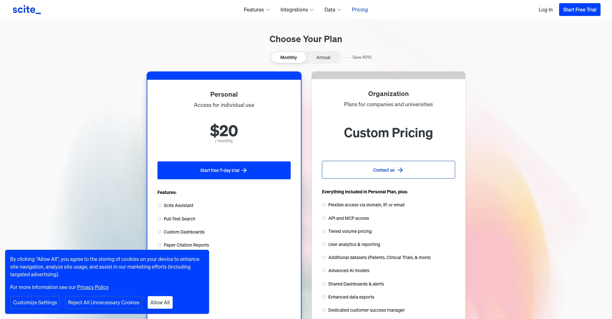This screenshot has width=612, height=319.
Task: Click the checkmark icon by Custom Dashboards
Action: [x=160, y=232]
